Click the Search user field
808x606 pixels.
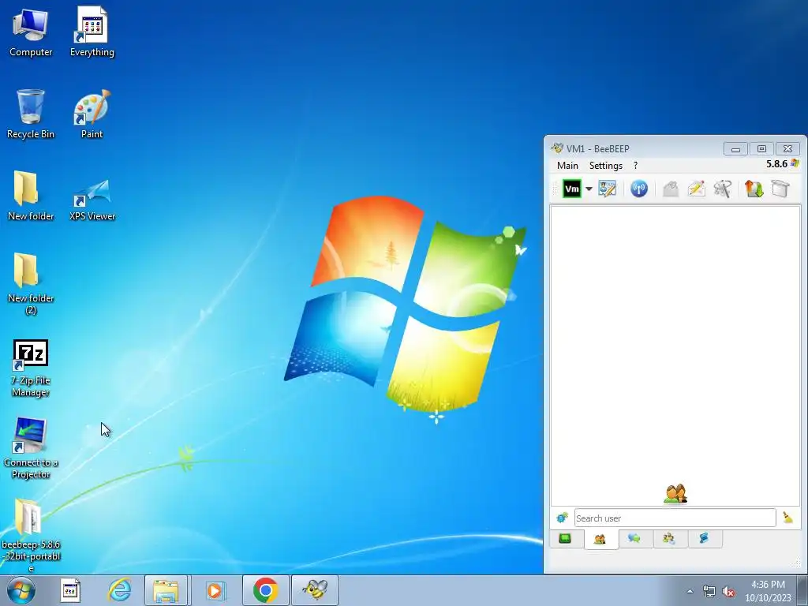[x=675, y=518]
